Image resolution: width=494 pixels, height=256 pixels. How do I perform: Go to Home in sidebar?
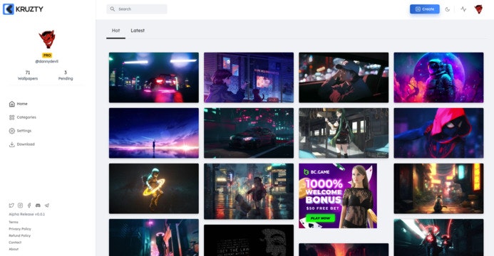tap(19, 104)
